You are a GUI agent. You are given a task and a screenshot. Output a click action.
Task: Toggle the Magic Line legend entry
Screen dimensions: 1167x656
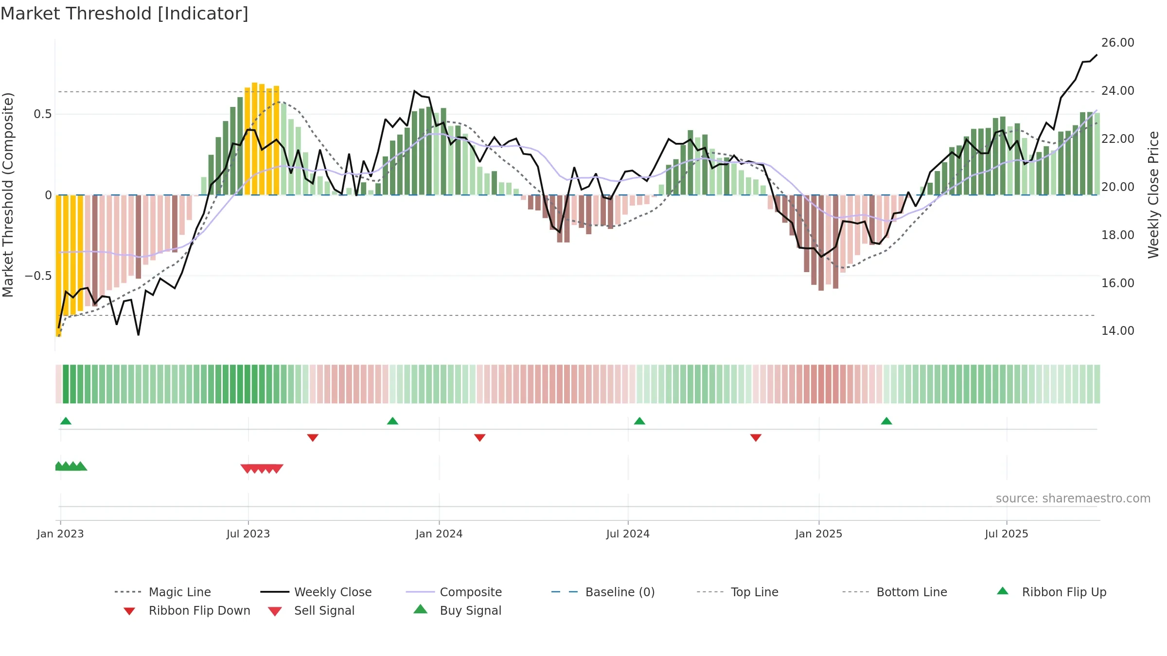(x=162, y=592)
